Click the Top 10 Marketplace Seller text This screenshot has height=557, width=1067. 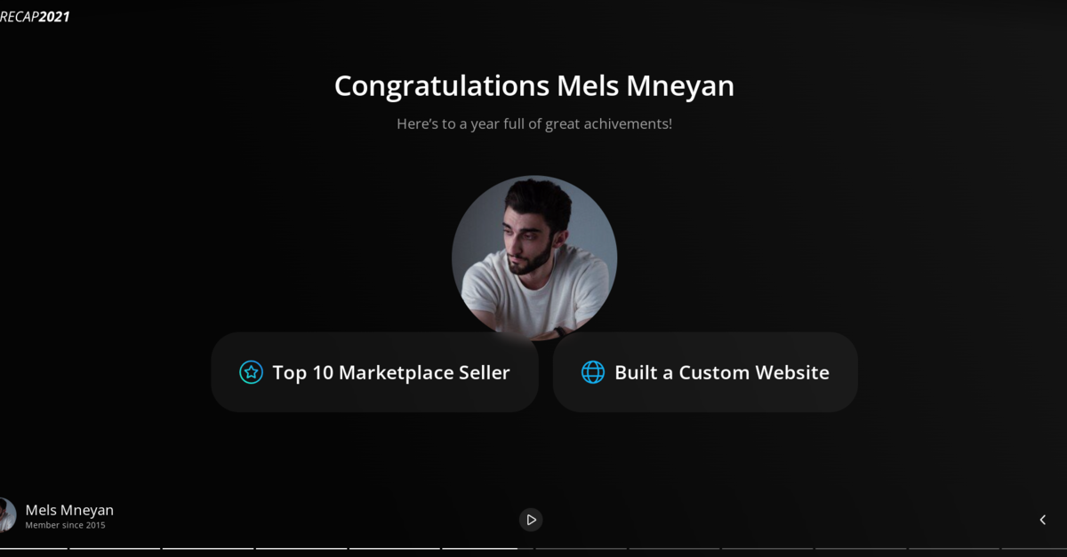[391, 372]
